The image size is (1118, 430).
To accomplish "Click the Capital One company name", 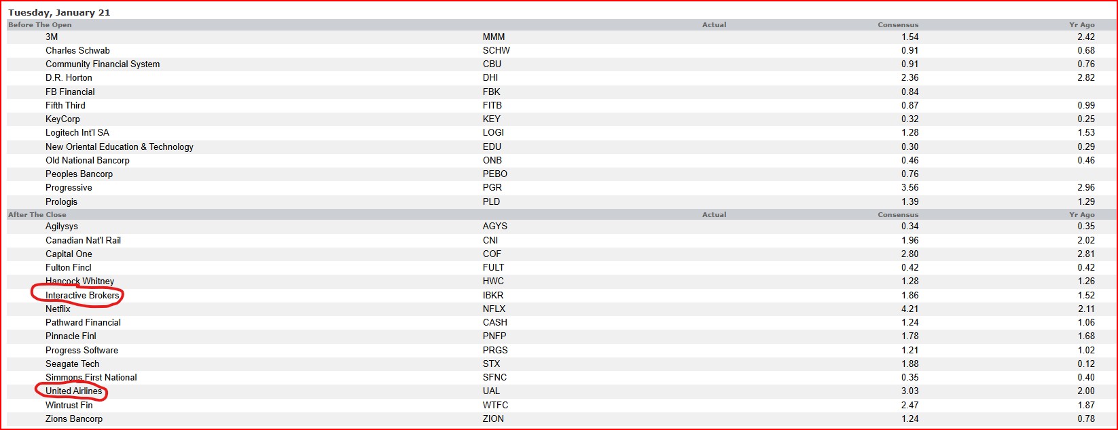I will 69,254.
